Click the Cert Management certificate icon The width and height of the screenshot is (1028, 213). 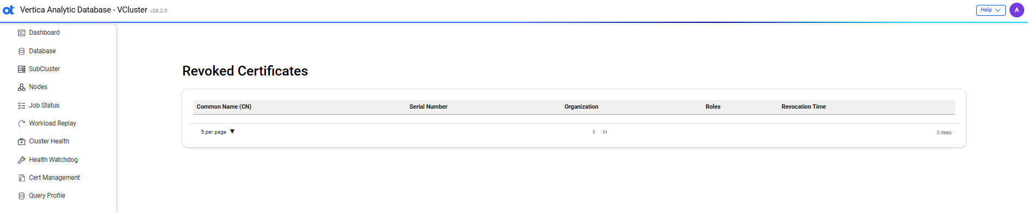tap(22, 178)
